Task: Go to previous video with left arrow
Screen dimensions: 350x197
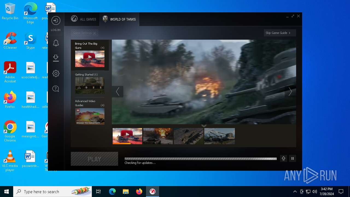Action: 118,92
